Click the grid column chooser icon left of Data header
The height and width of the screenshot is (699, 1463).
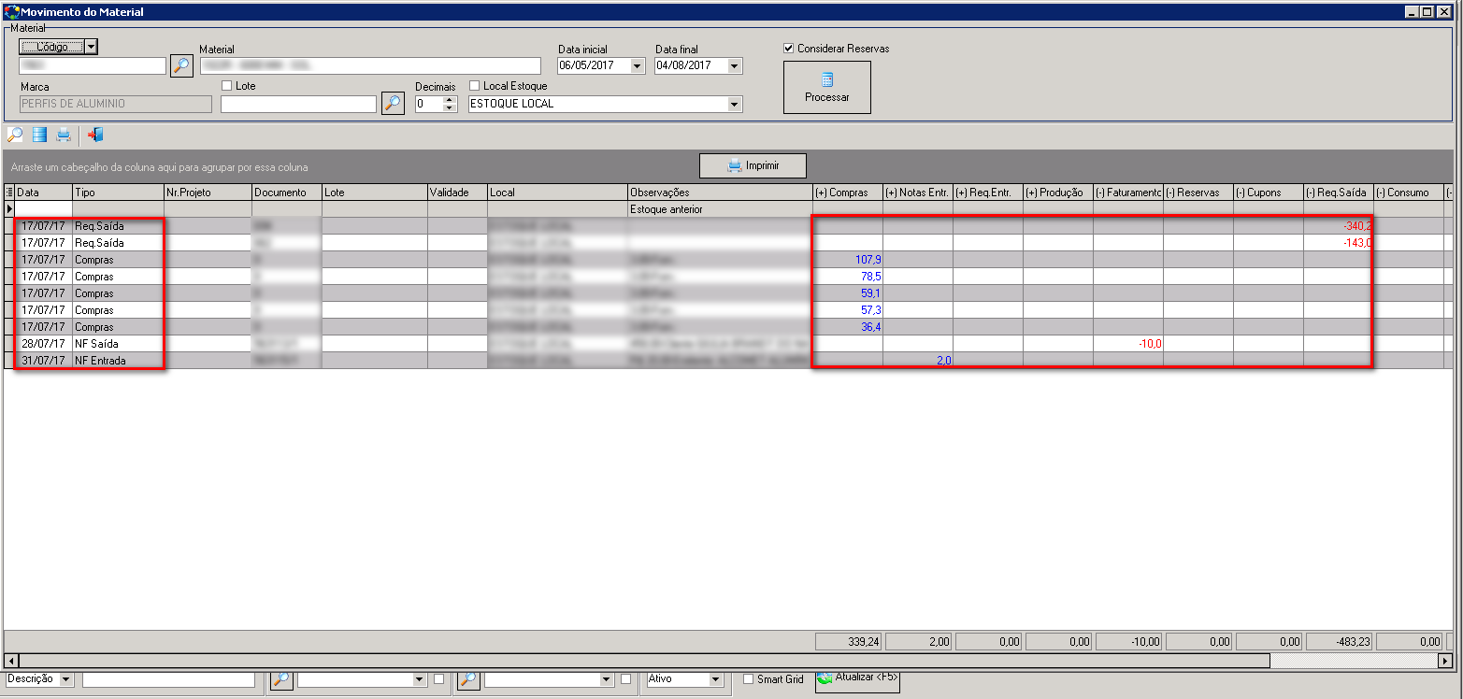[x=9, y=193]
